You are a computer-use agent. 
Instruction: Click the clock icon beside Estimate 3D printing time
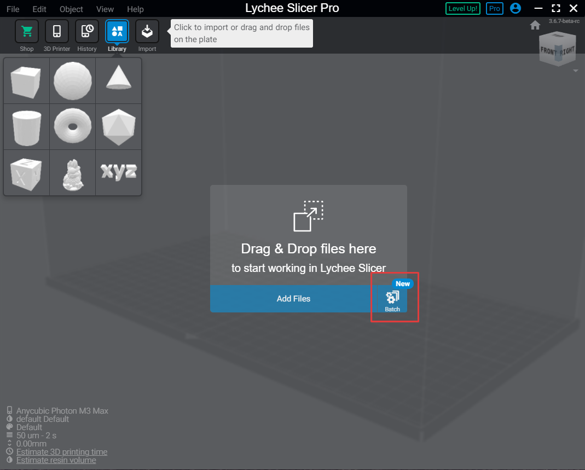[10, 451]
